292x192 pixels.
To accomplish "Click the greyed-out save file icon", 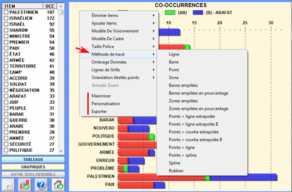I will tap(8, 185).
